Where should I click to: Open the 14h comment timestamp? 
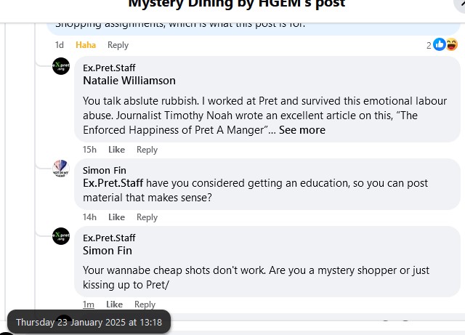point(89,217)
